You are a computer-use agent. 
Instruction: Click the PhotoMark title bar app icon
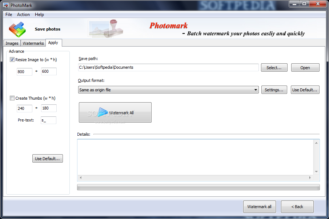6,5
